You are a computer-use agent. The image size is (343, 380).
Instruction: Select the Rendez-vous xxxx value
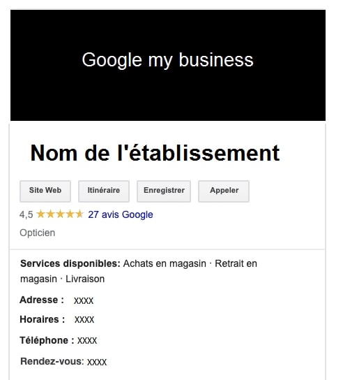tap(97, 363)
